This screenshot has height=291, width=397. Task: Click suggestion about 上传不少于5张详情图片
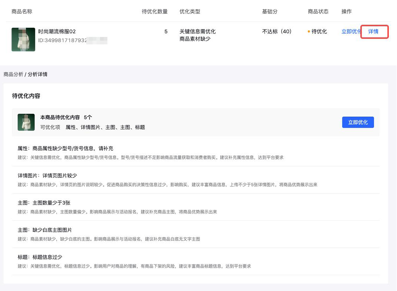(x=167, y=185)
